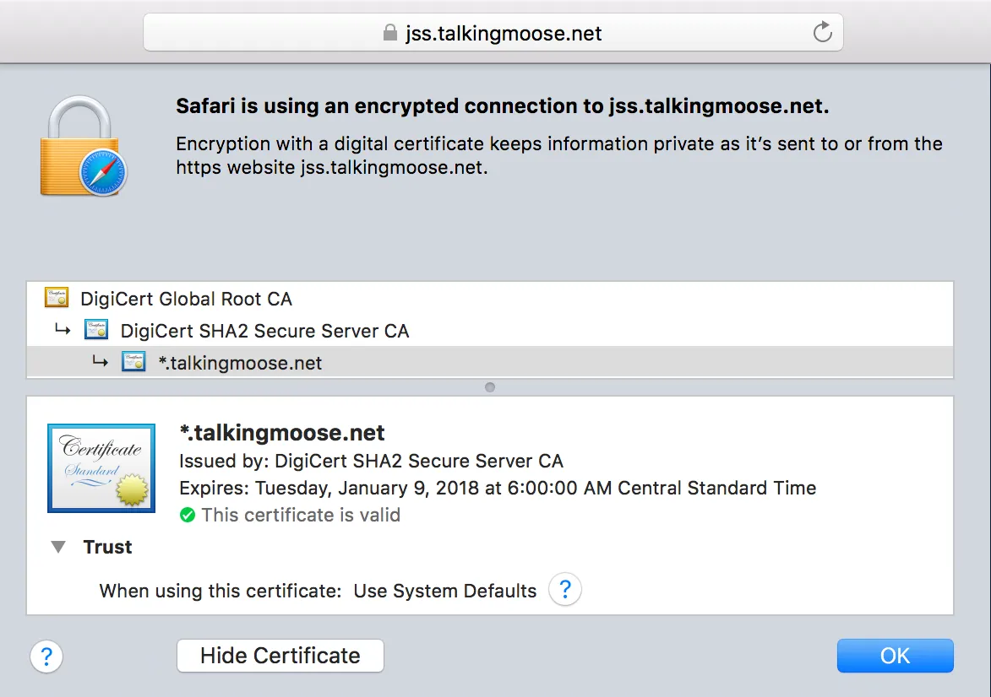The image size is (991, 697).
Task: Click the panel resize handle between sections
Action: 489,386
